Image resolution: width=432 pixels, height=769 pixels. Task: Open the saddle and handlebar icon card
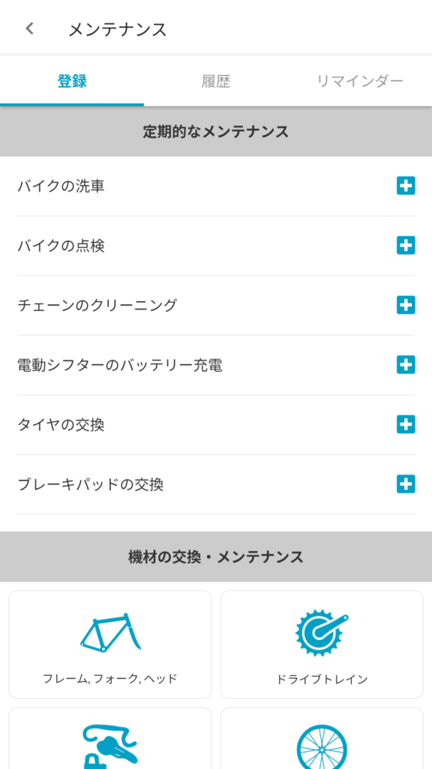[x=110, y=738]
